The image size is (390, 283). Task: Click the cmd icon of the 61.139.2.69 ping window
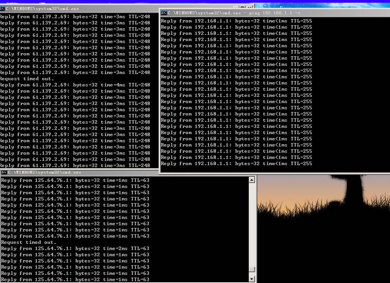point(2,8)
